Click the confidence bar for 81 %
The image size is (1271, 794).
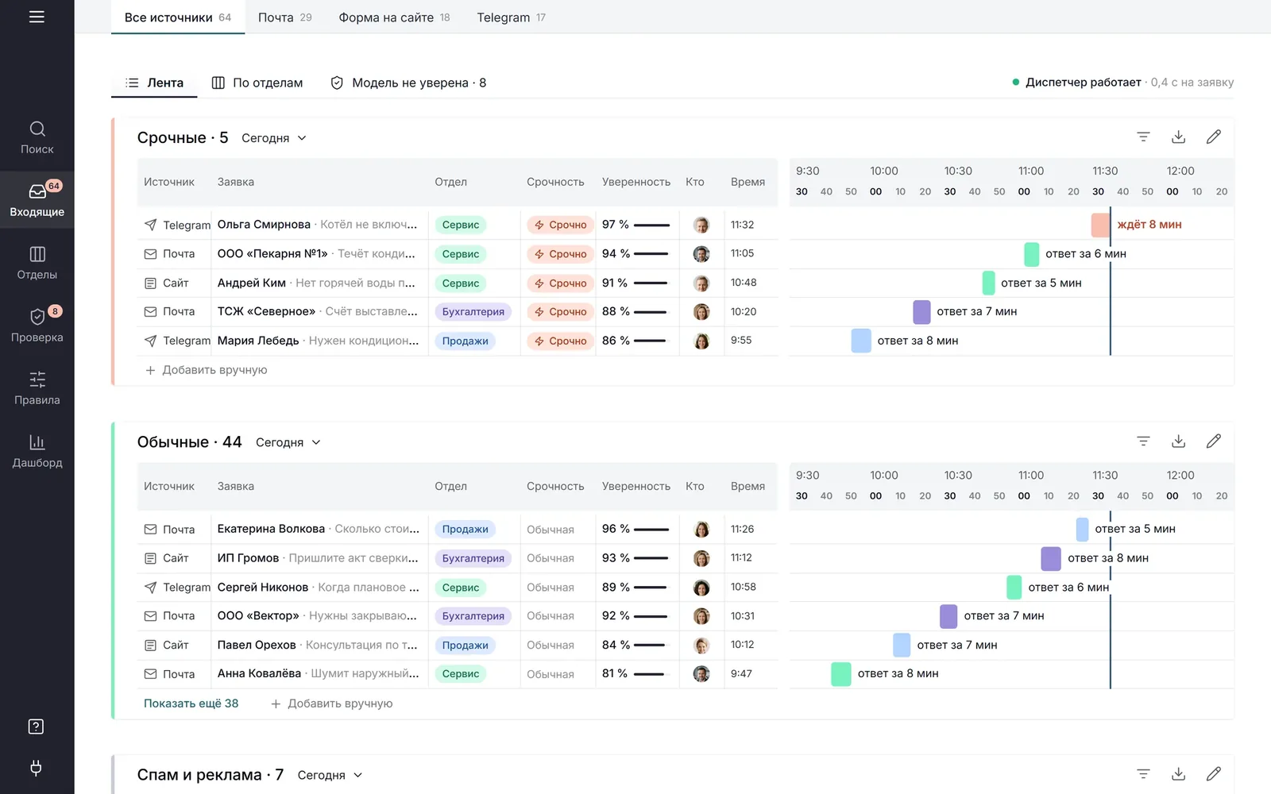point(651,674)
